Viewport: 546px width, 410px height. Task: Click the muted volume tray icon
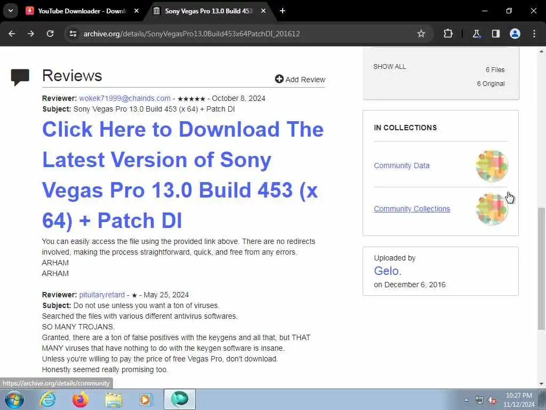[492, 400]
